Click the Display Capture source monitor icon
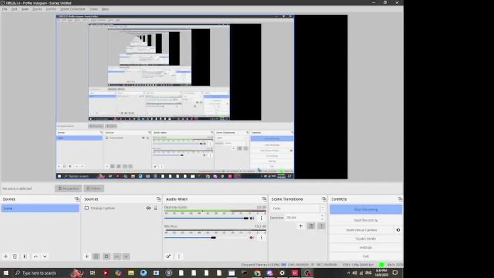Image resolution: width=494 pixels, height=278 pixels. (x=87, y=208)
